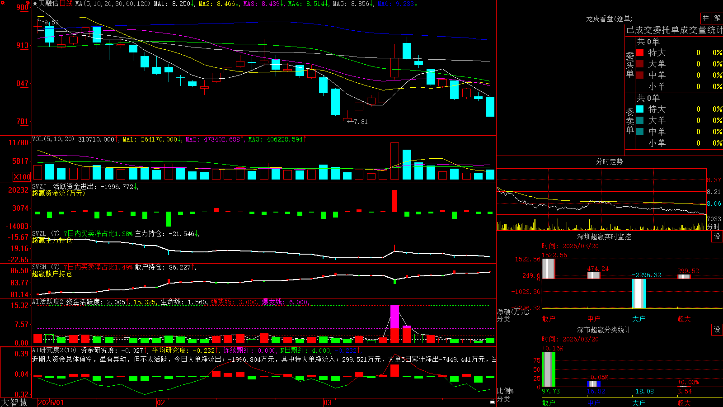This screenshot has width=723, height=407.
Task: Open 设 settings for 深市超赢分类统计 panel
Action: [717, 330]
